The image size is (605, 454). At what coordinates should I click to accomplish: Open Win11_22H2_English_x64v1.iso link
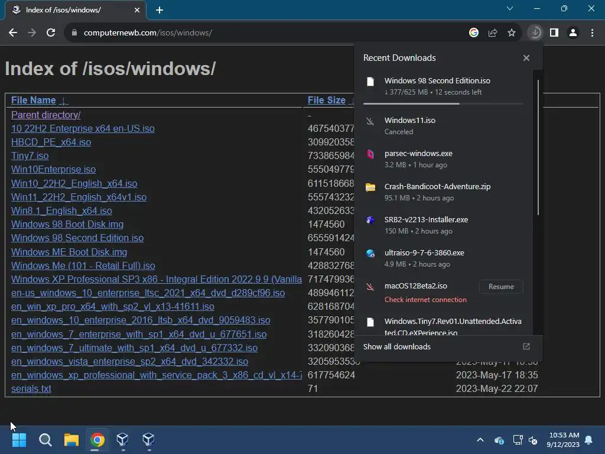[x=79, y=197]
